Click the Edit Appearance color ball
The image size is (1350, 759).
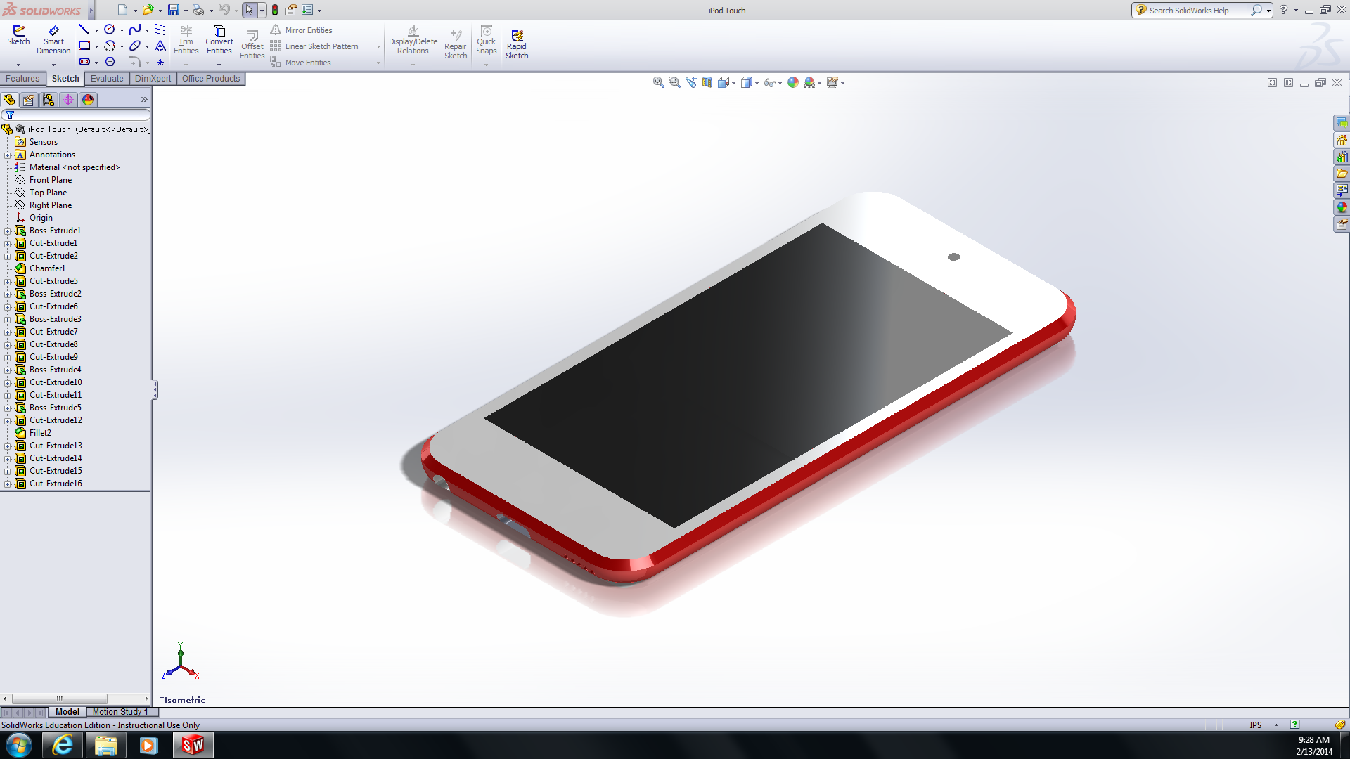tap(793, 82)
